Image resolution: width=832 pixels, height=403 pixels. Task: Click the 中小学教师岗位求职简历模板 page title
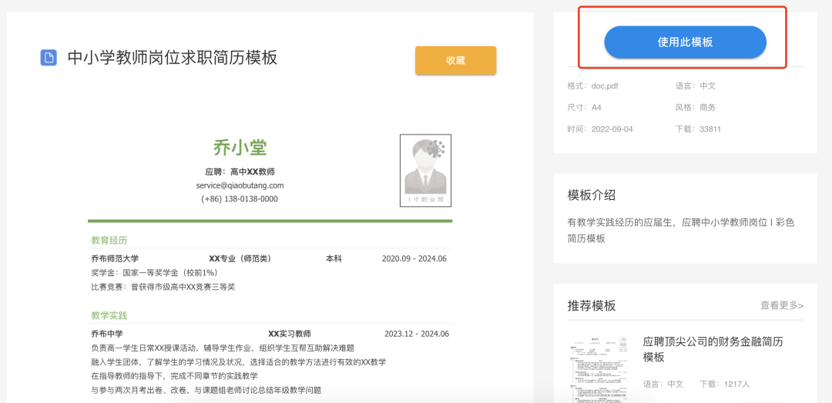(x=172, y=58)
